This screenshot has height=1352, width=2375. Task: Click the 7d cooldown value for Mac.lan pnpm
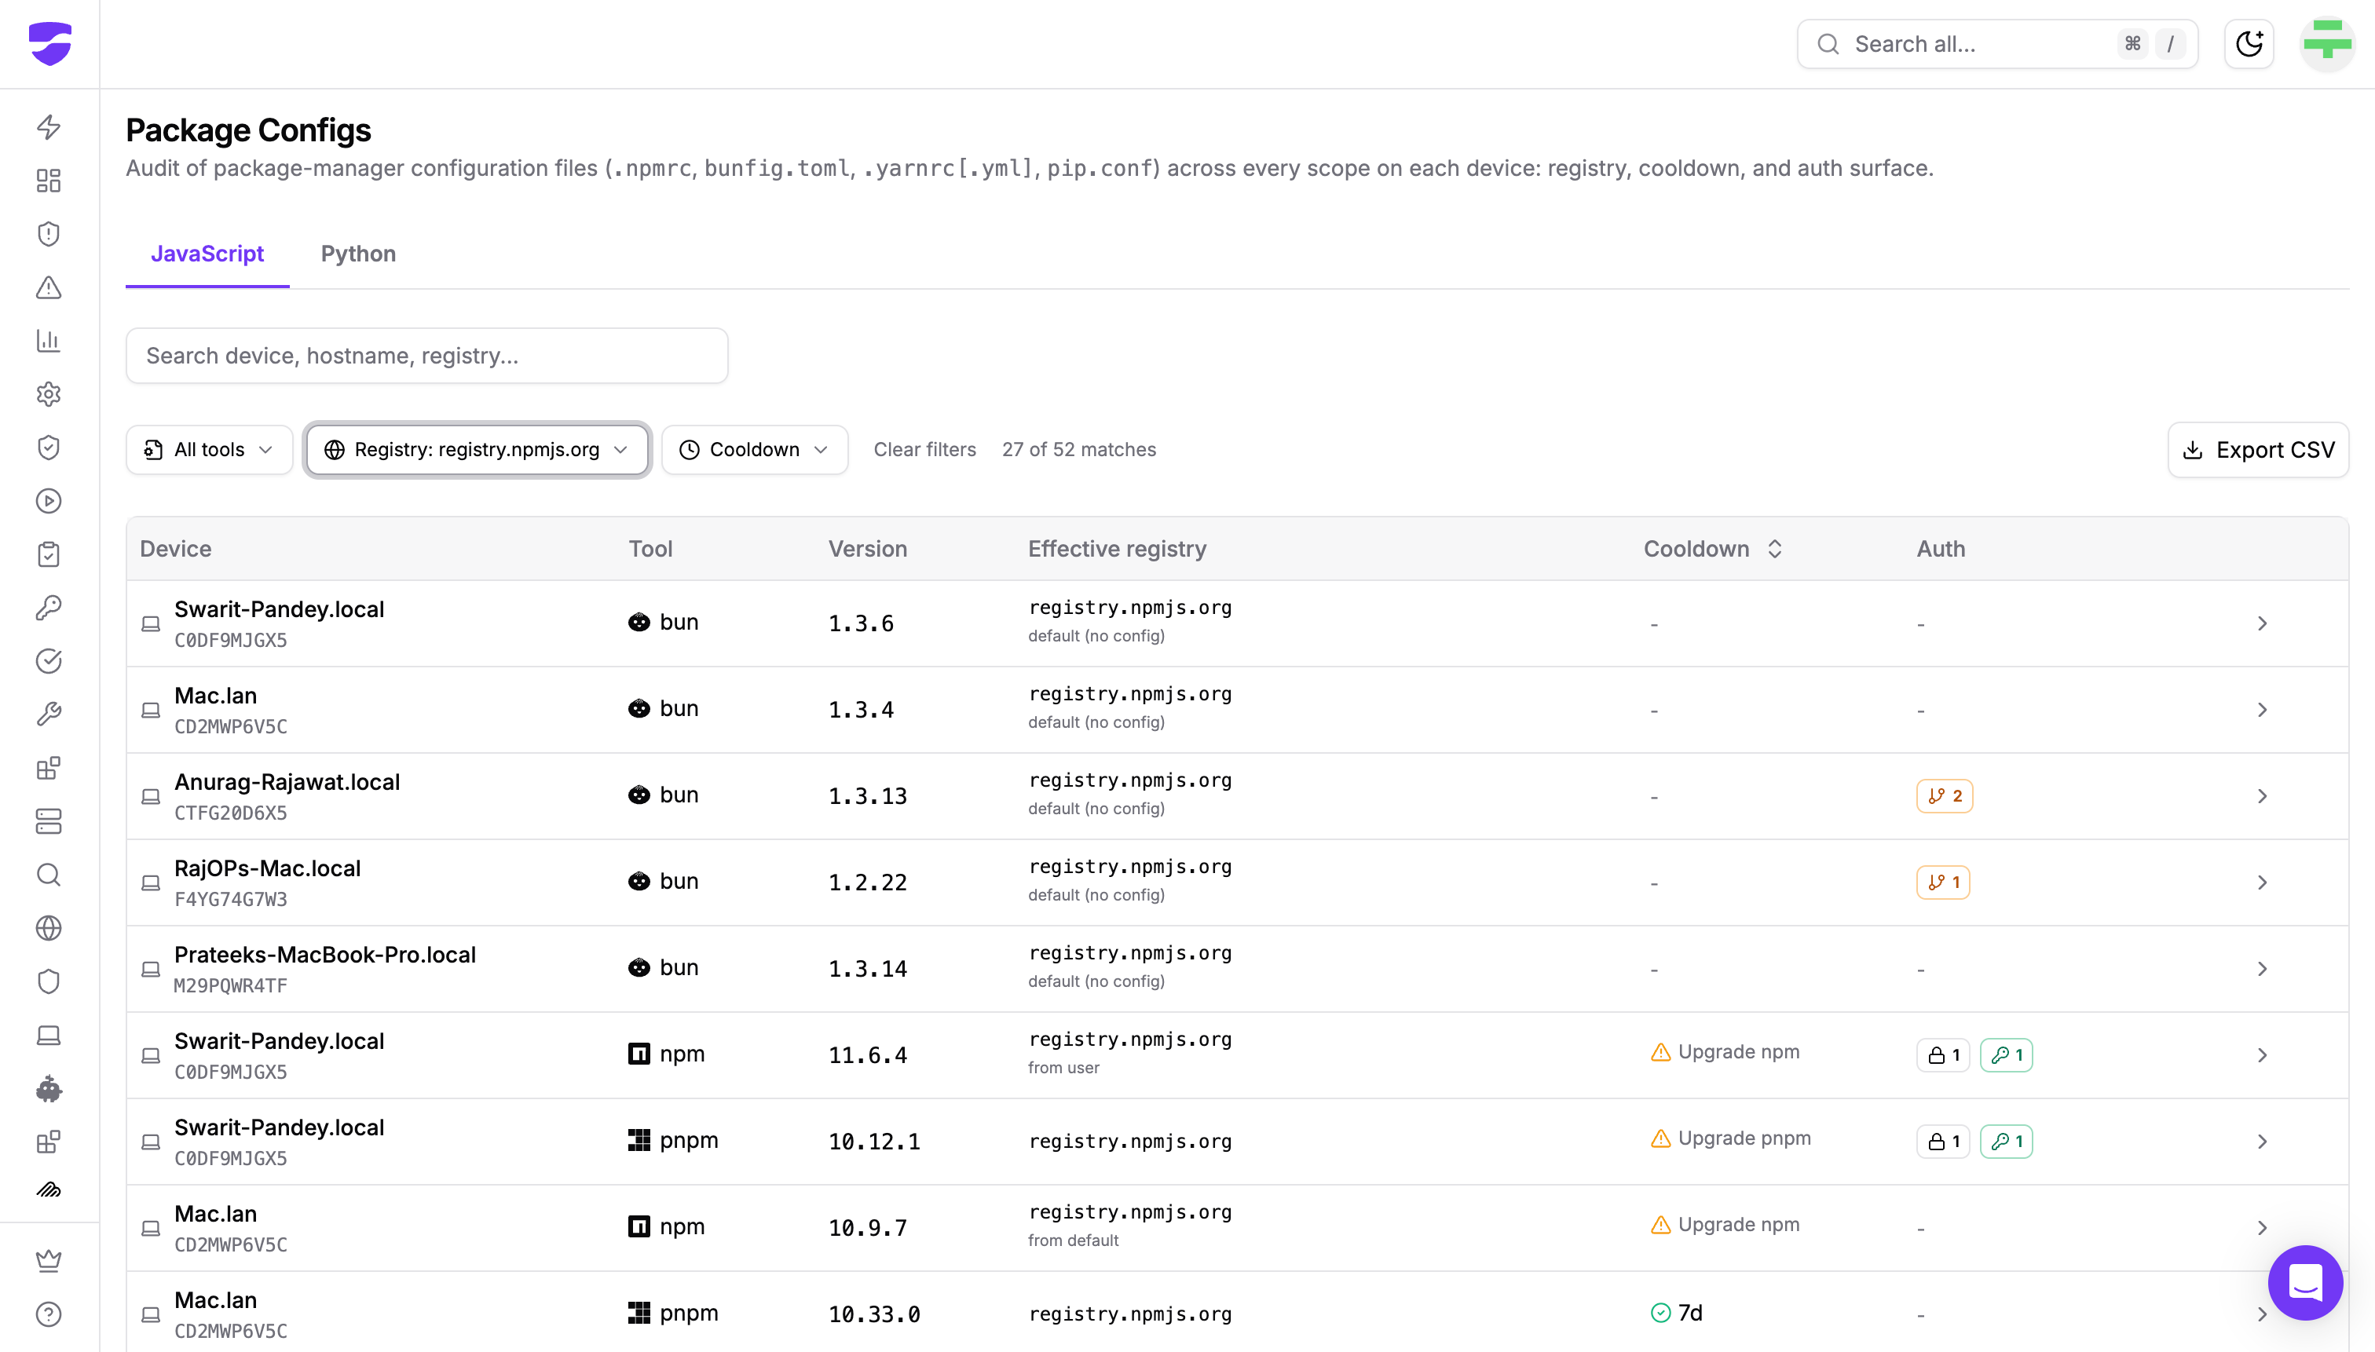point(1678,1313)
